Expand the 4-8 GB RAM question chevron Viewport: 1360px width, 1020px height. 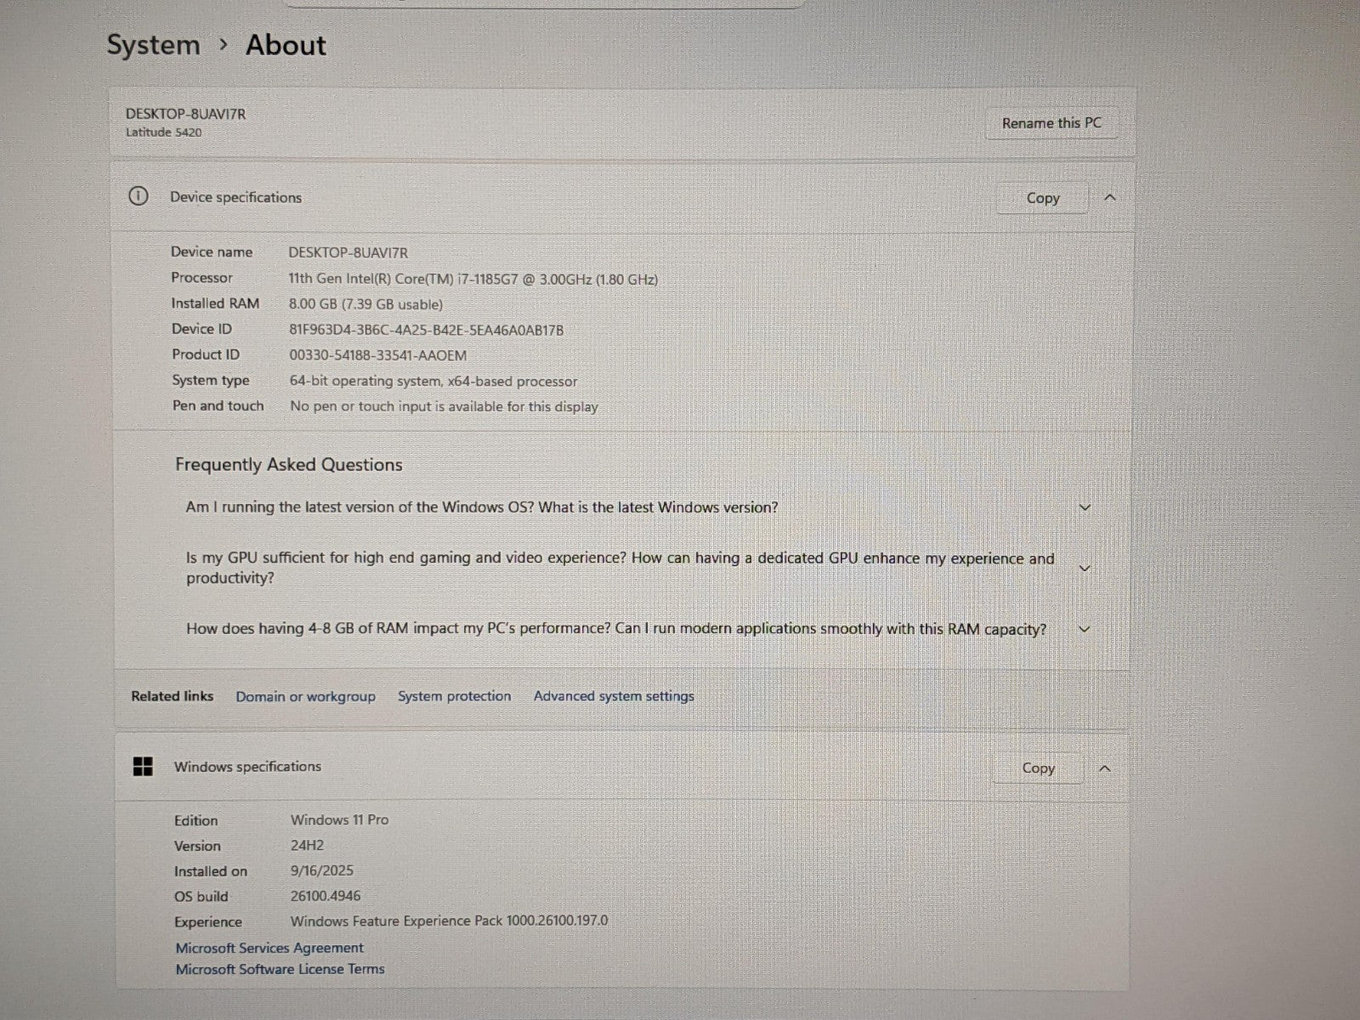click(1085, 630)
